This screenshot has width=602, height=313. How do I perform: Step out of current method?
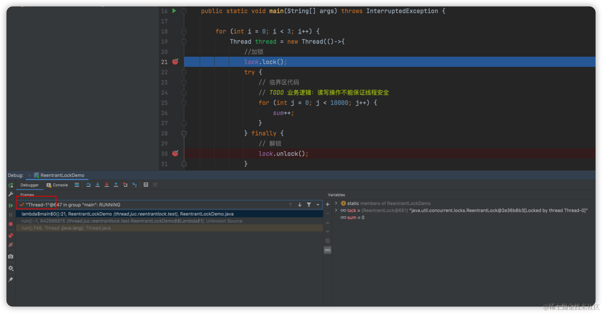point(116,185)
